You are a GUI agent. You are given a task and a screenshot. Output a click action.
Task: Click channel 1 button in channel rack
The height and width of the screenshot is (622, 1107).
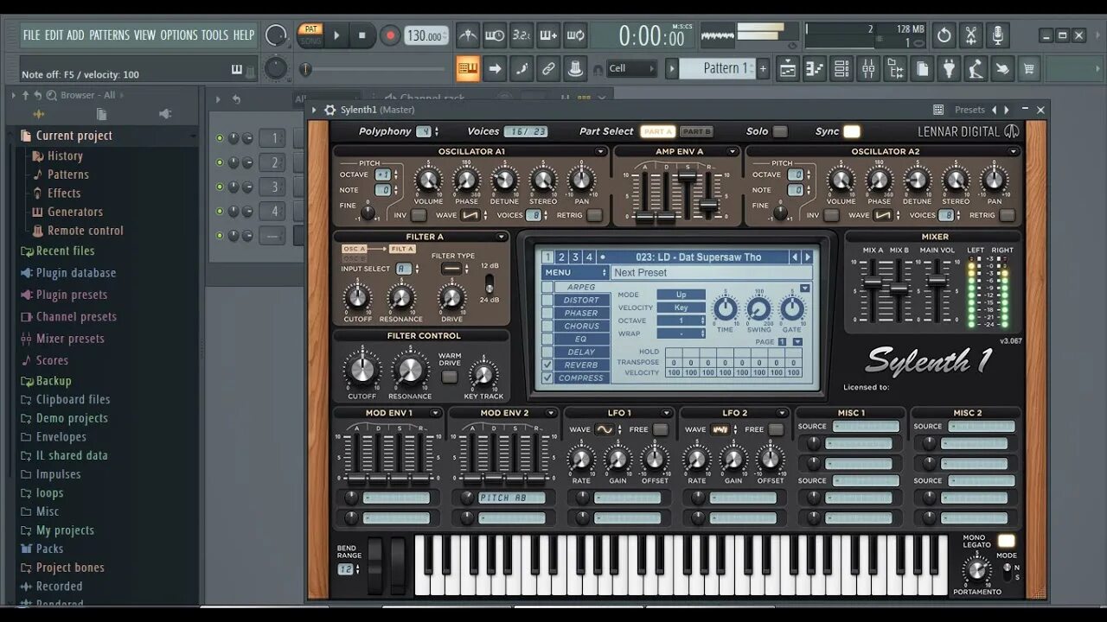274,138
